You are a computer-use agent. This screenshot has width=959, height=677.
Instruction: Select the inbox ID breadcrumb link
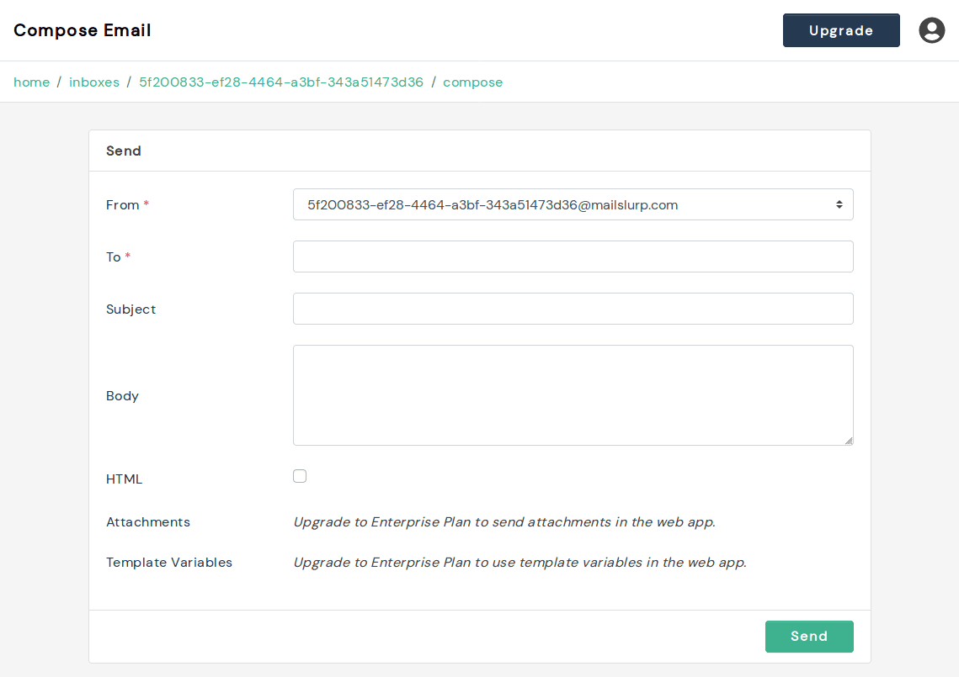click(x=282, y=82)
